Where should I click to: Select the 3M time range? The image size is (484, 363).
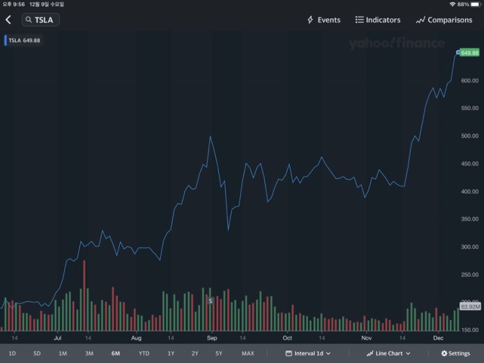[89, 353]
